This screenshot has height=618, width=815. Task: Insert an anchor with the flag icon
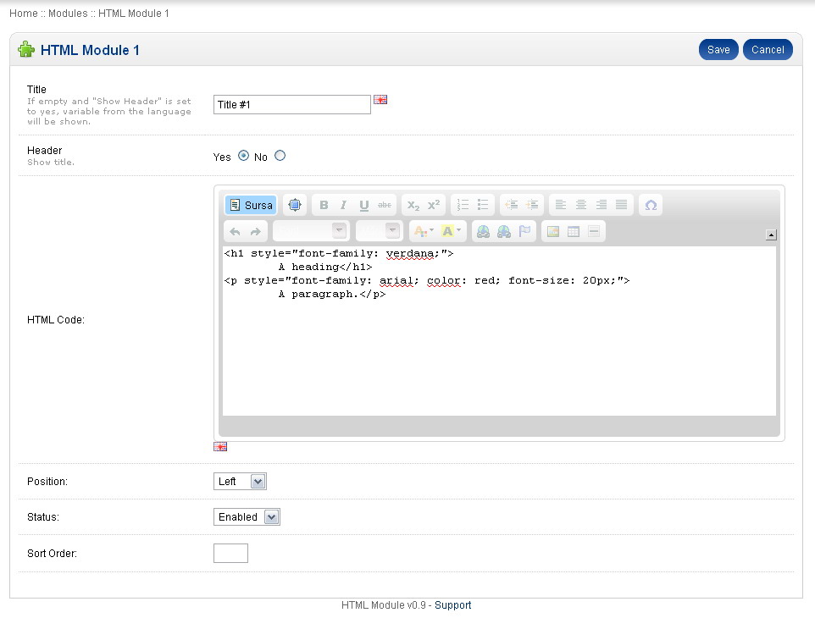coord(524,232)
